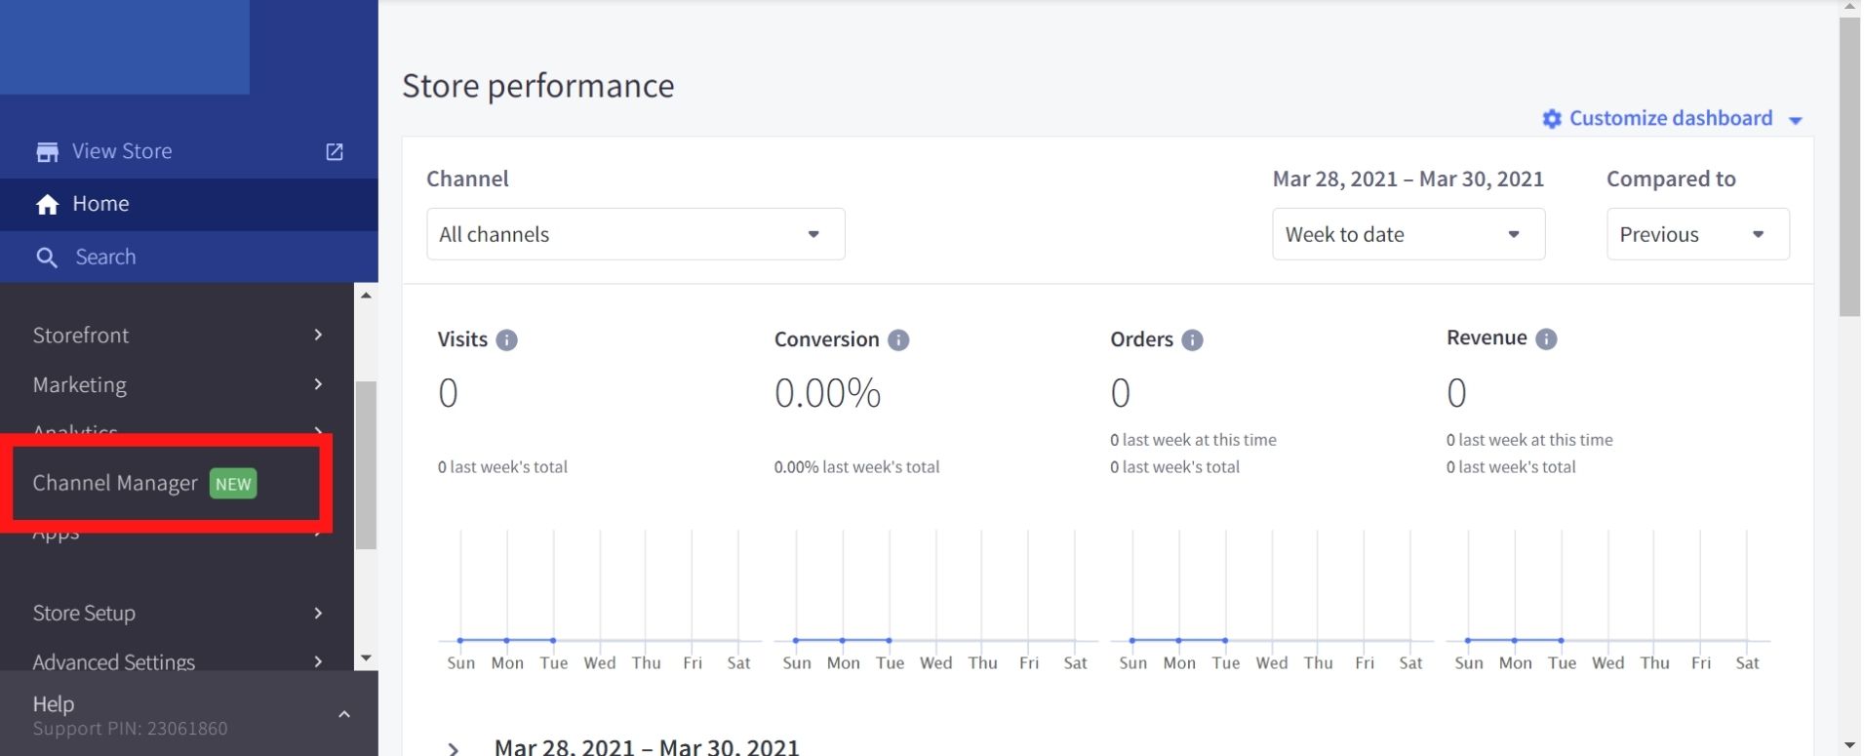Click the Conversion info icon
Viewport: 1864px width, 756px height.
tap(898, 340)
